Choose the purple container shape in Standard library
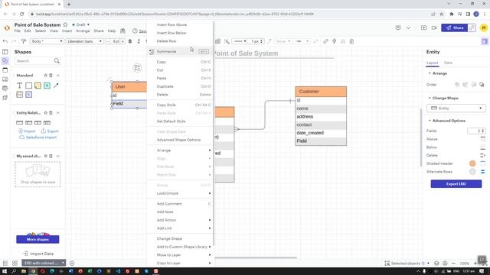 pos(28,95)
